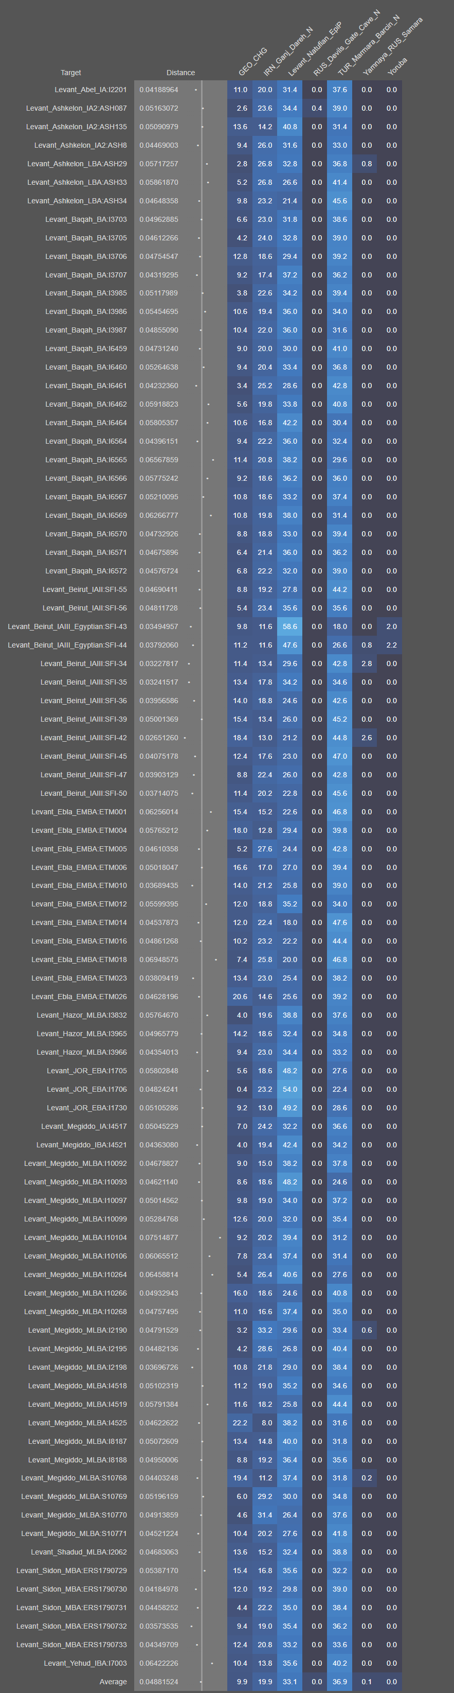
Task: Click row label Levant_Beirut_IAII:SFI-55
Action: point(85,589)
